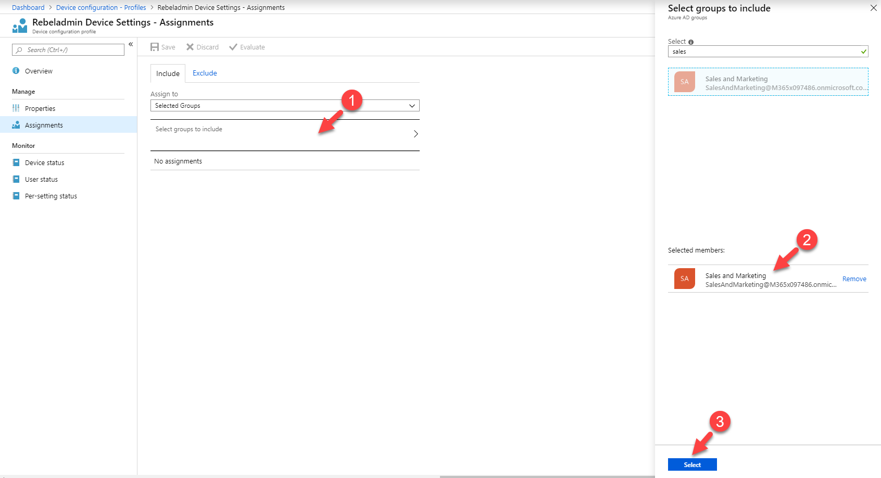The height and width of the screenshot is (478, 881).
Task: Select Assignments in the sidebar
Action: tap(44, 125)
